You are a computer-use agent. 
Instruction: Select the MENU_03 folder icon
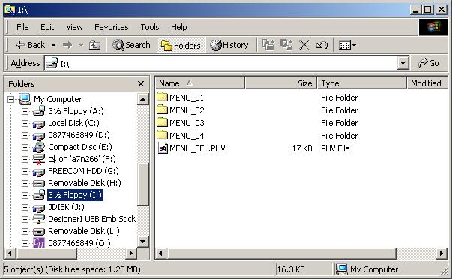[x=163, y=121]
